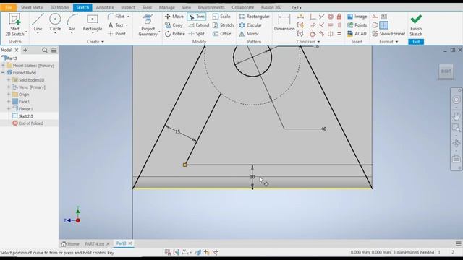Choose the Text tool
This screenshot has width=463, height=260.
click(116, 25)
